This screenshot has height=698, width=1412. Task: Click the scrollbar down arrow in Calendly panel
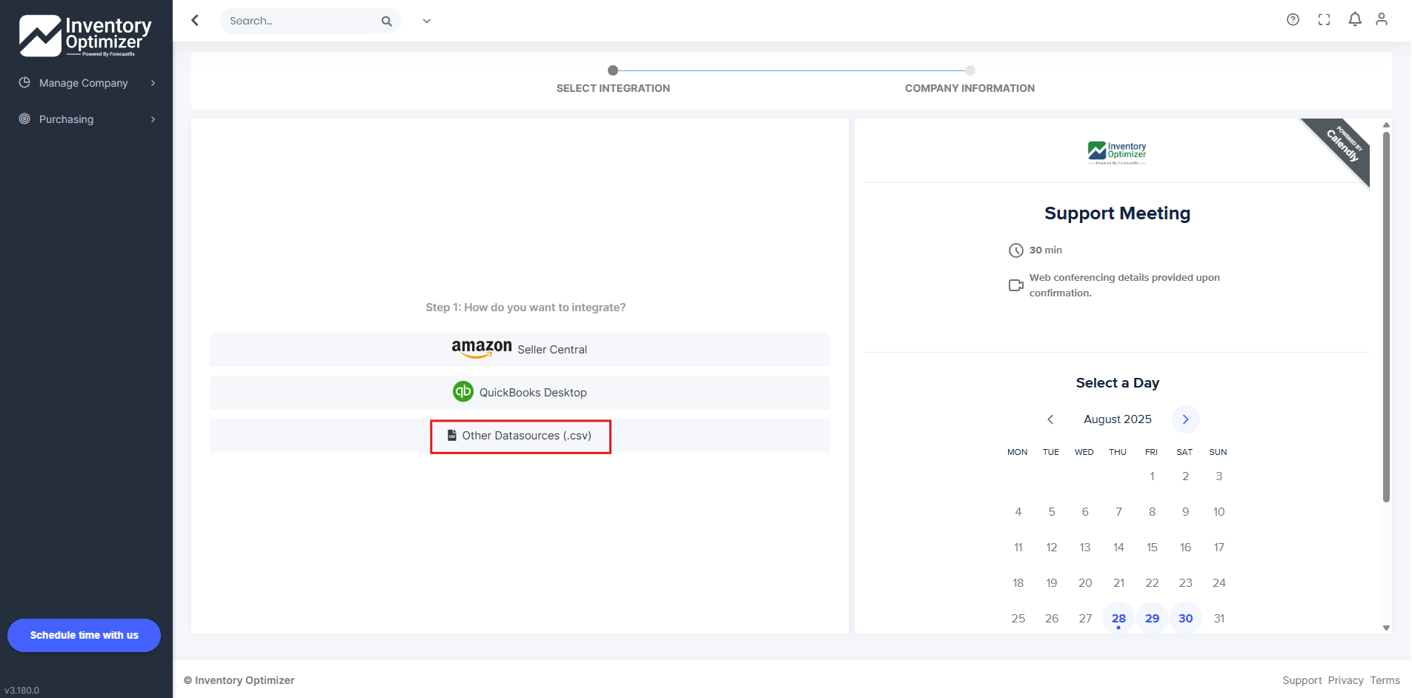1386,628
